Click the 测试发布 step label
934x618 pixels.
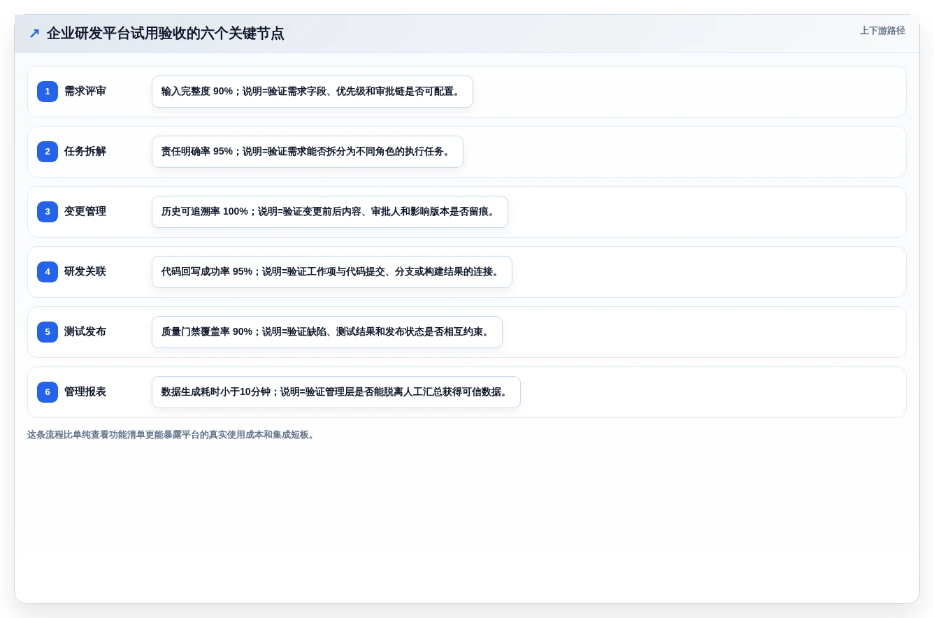coord(85,332)
